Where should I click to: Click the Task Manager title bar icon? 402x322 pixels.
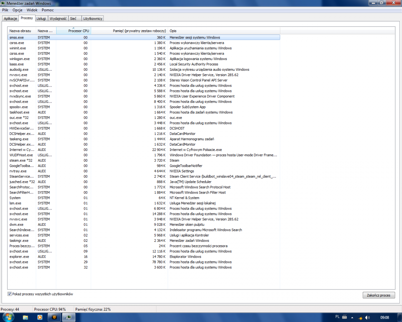[3, 3]
